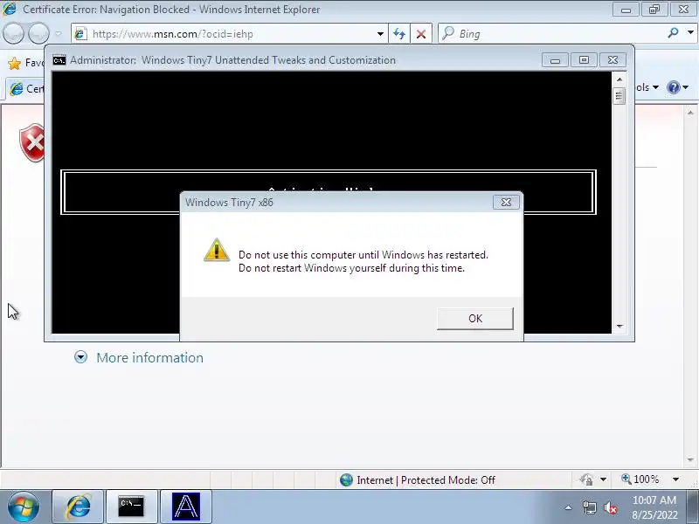This screenshot has width=699, height=524.
Task: Click the privacy/security status bar icon
Action: point(586,479)
